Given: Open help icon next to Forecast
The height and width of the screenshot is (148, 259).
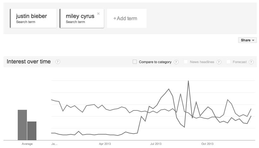Looking at the screenshot, I should click(251, 62).
